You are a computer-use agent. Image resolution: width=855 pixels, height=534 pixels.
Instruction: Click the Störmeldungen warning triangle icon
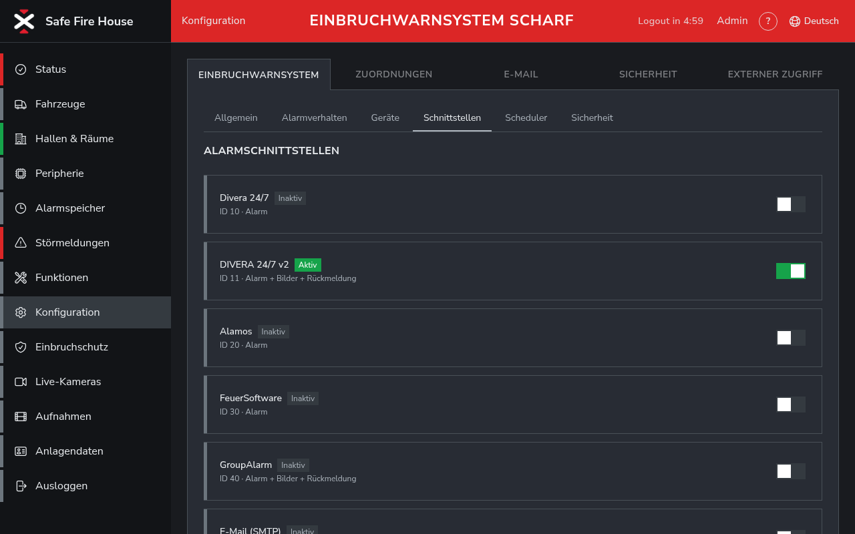[21, 243]
